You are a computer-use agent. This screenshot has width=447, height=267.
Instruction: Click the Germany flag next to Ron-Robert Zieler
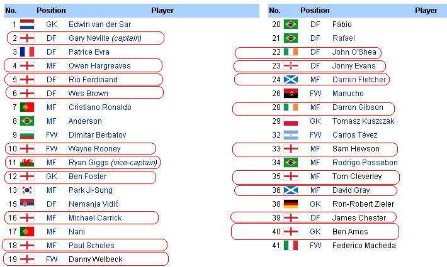click(291, 204)
